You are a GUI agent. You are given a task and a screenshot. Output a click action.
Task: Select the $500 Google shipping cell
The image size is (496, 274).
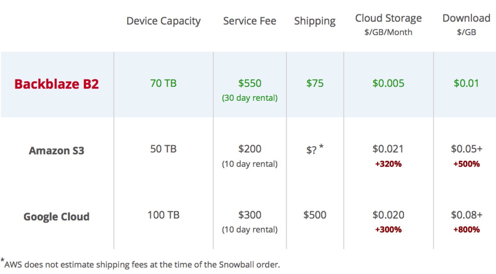[x=315, y=215]
